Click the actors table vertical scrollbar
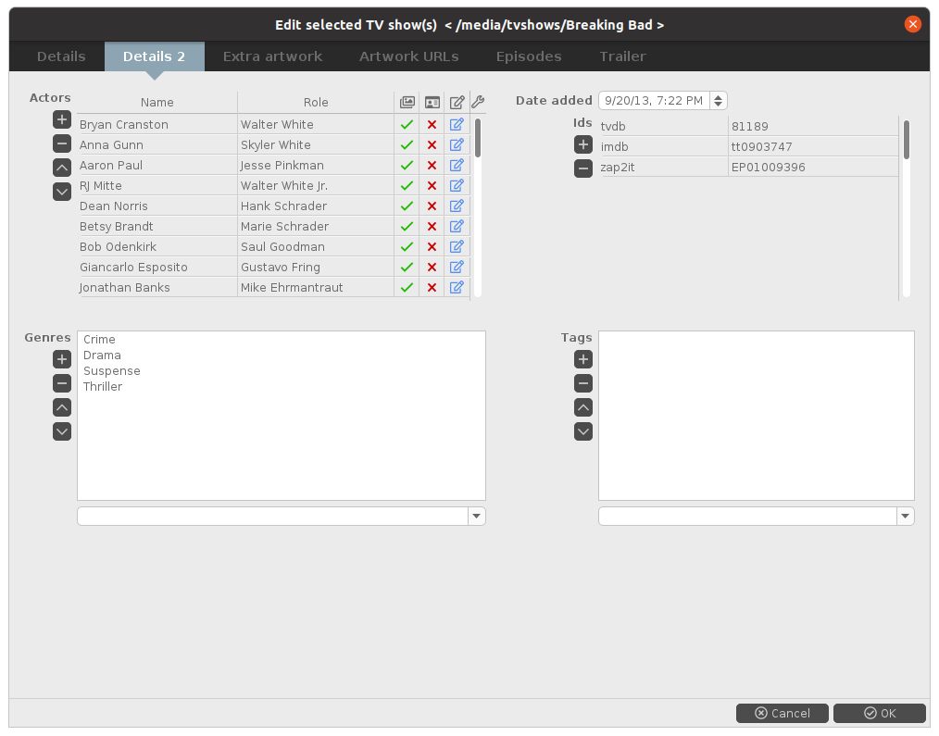Screen dimensions: 939x736 (x=478, y=137)
